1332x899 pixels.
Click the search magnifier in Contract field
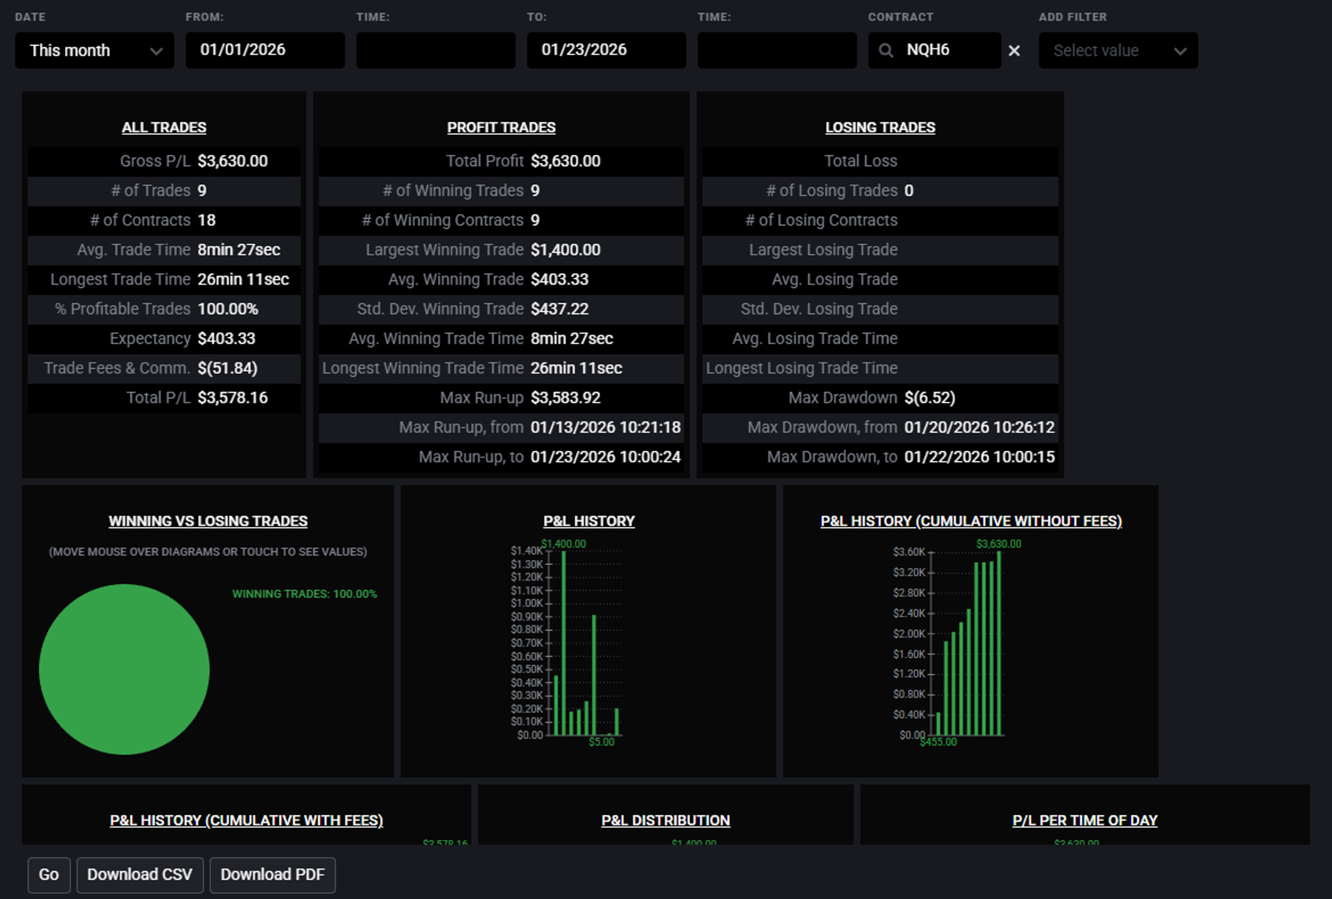886,50
